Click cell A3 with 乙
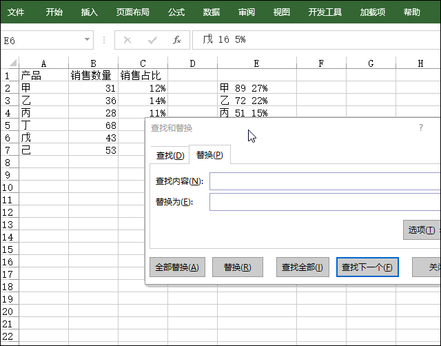The width and height of the screenshot is (441, 346). [43, 101]
